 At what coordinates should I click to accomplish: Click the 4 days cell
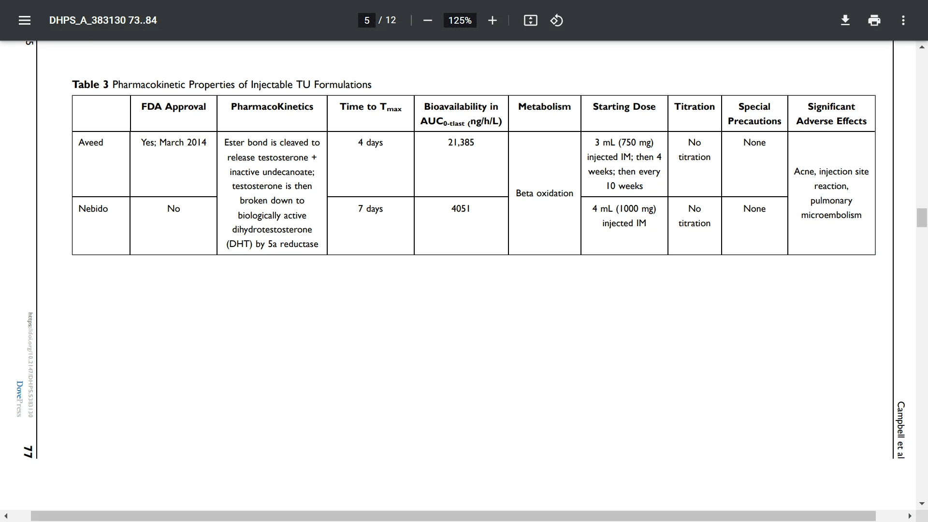[371, 143]
